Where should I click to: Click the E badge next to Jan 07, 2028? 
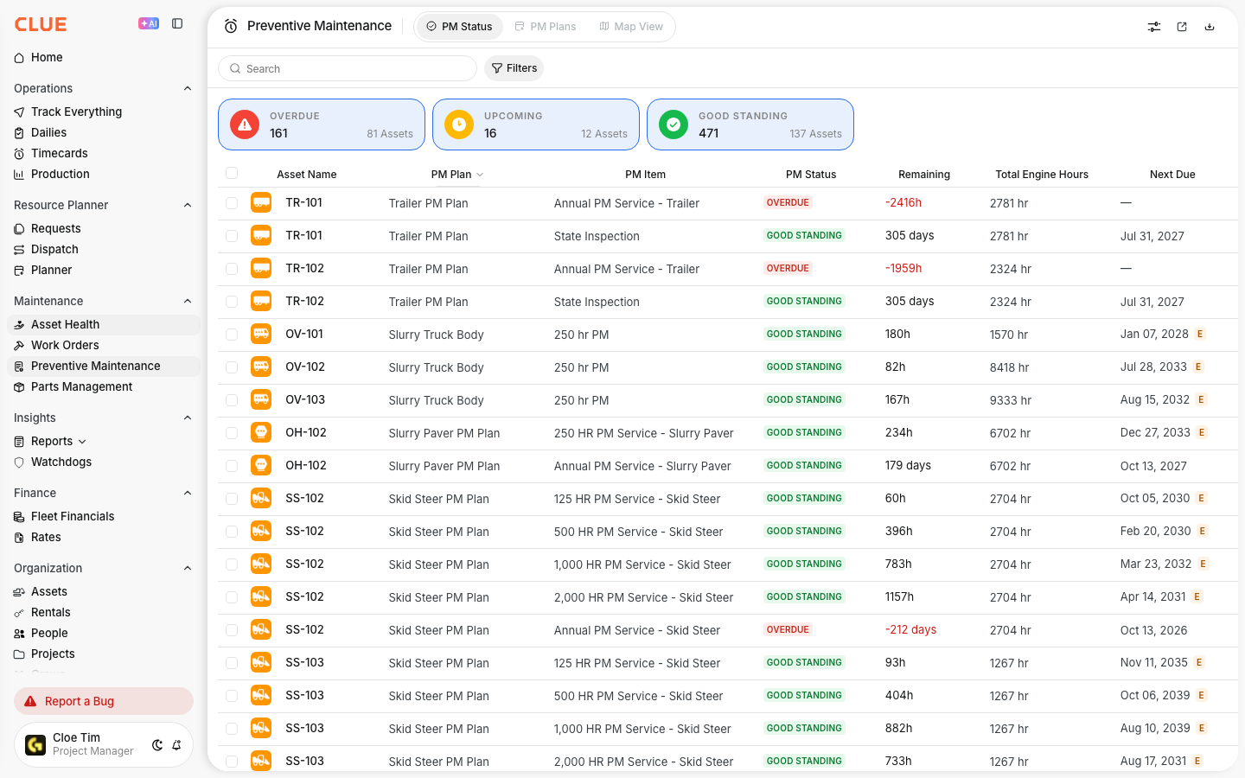coord(1200,335)
